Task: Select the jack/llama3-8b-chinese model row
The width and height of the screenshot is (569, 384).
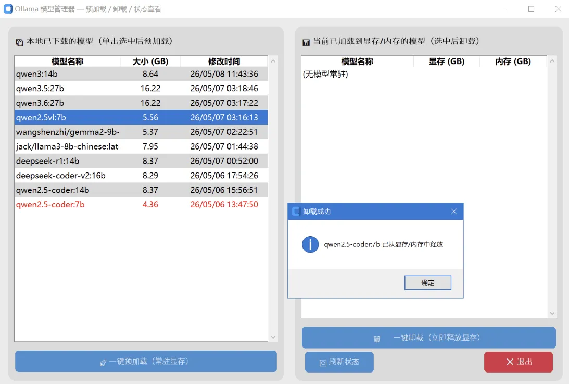Action: click(x=141, y=146)
